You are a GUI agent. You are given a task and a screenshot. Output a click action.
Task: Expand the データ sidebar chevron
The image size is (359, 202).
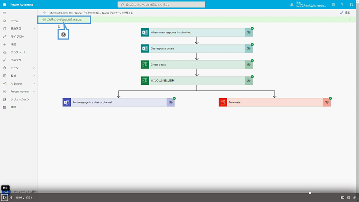tap(34, 68)
